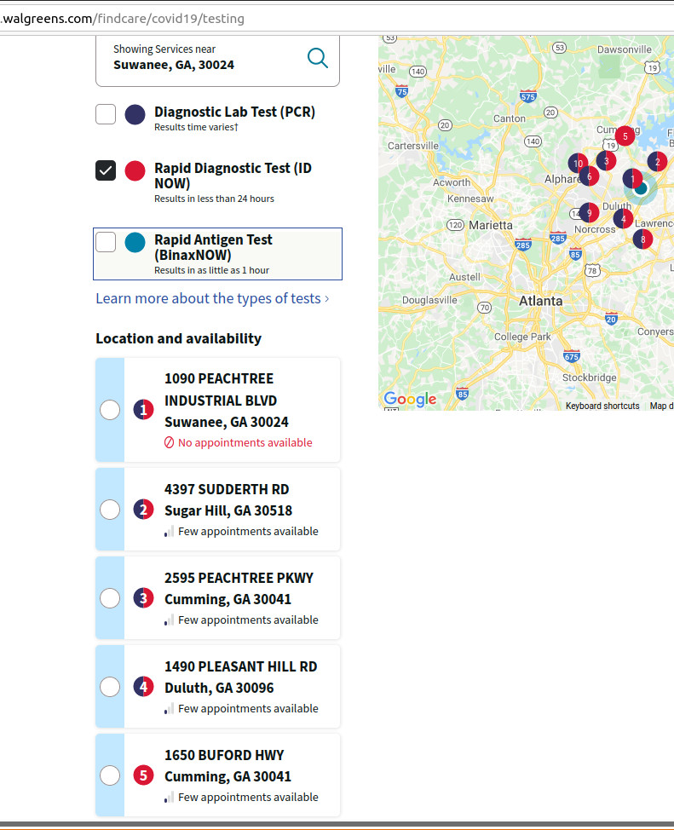Viewport: 674px width, 830px height.
Task: Select 2595 Peachtree Pkwy radio button
Action: [110, 598]
